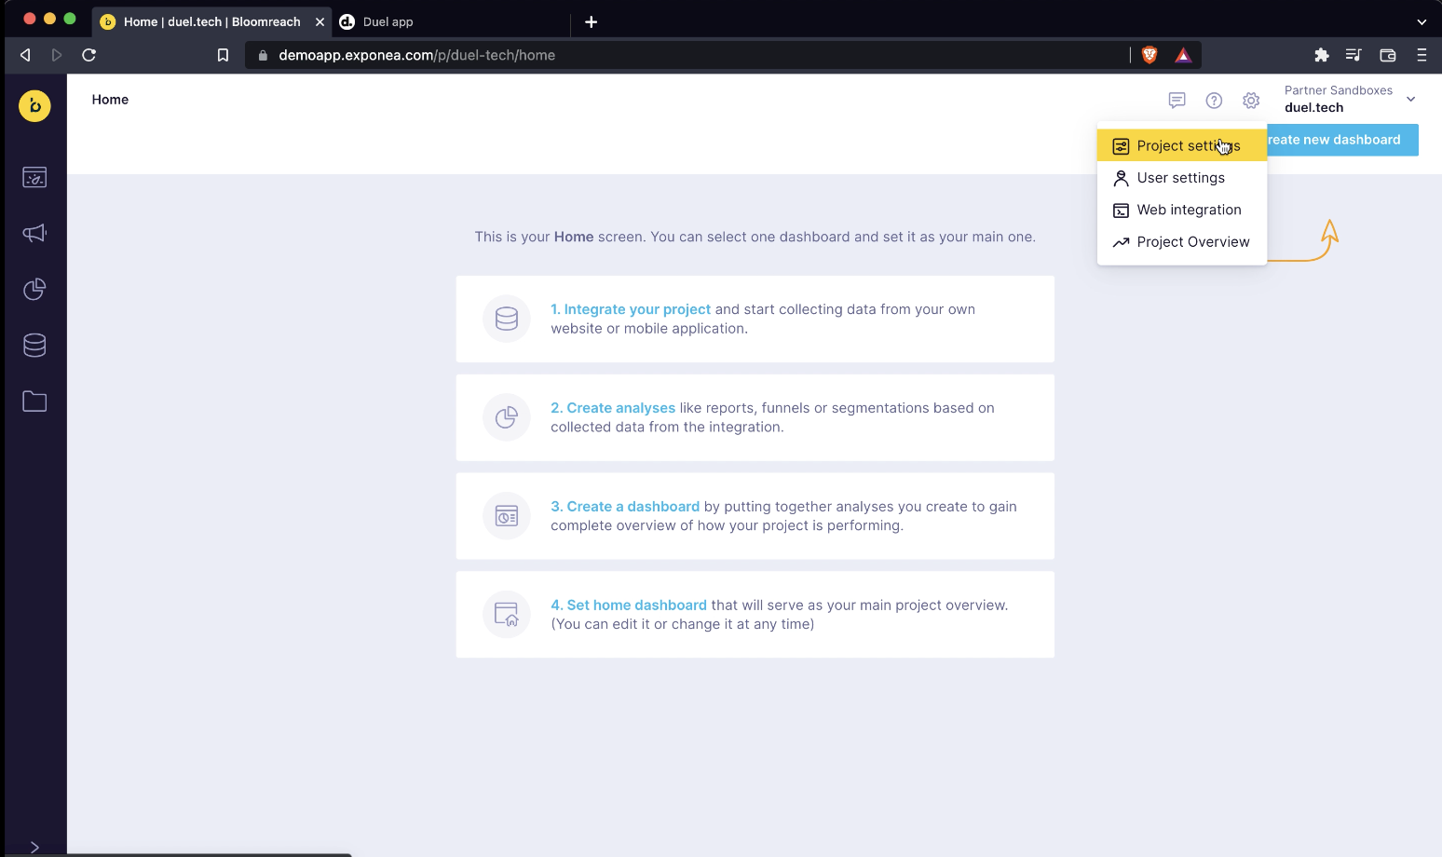1442x857 pixels.
Task: Expand the sidebar using the bottom chevron
Action: [34, 846]
